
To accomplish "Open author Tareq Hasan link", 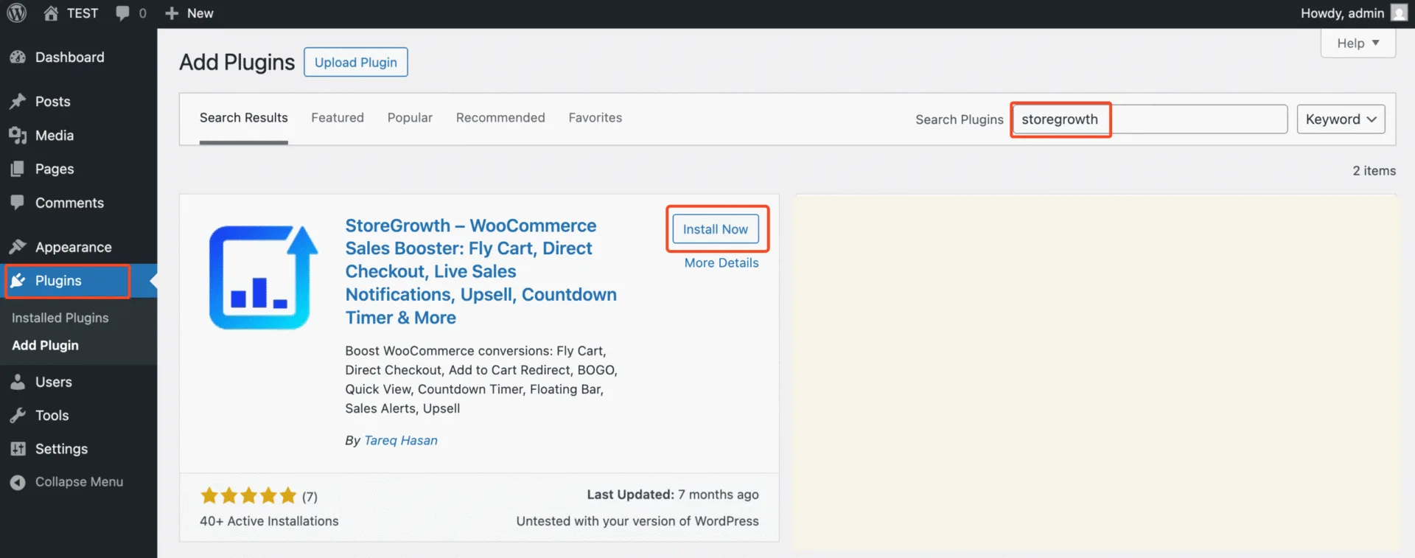I will point(400,440).
